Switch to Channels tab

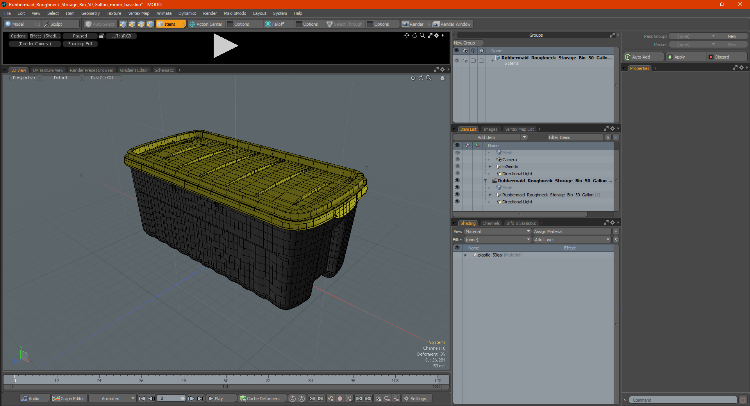[491, 223]
